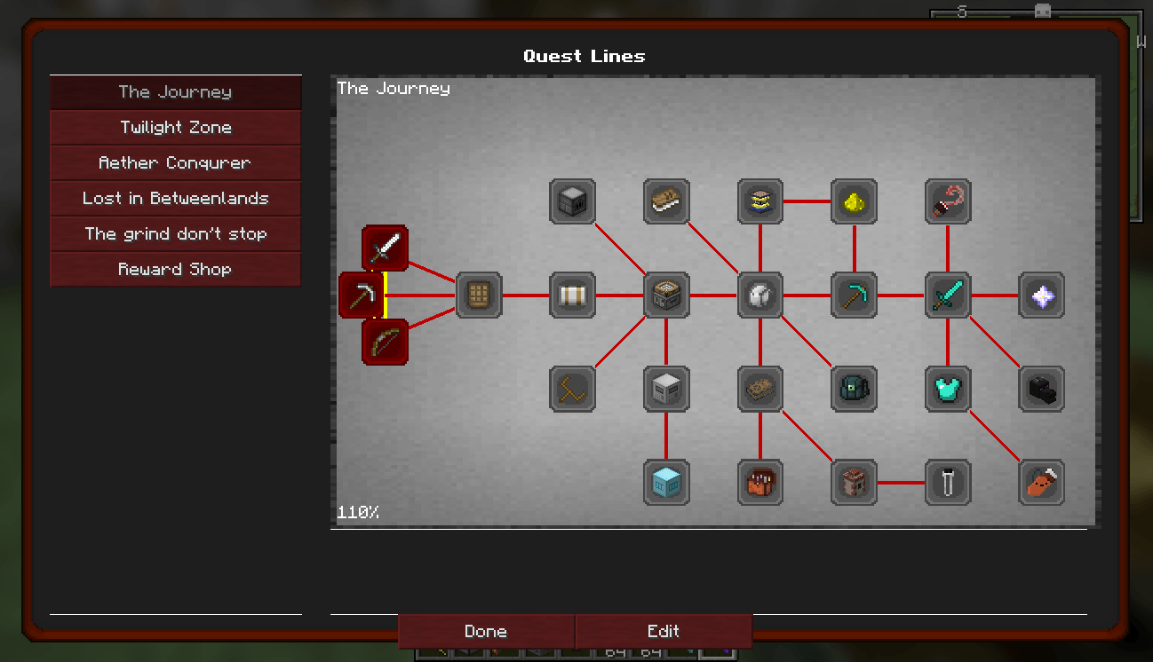Select the light blue cube quest

[x=666, y=482]
